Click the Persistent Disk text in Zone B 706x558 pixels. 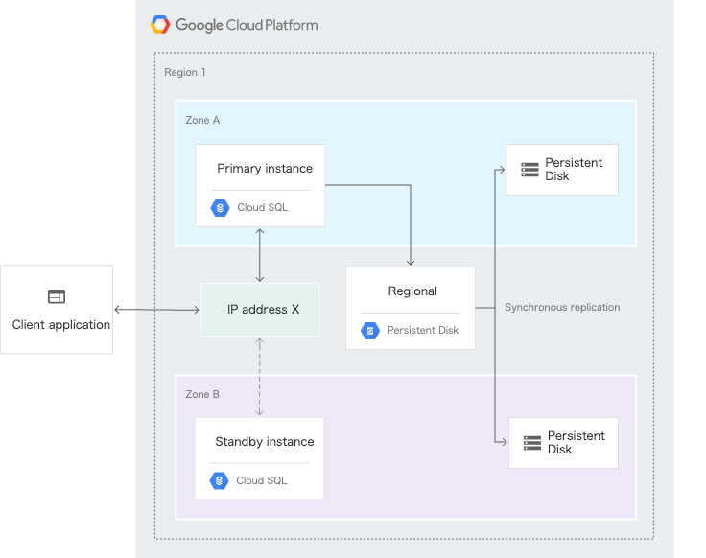(576, 443)
